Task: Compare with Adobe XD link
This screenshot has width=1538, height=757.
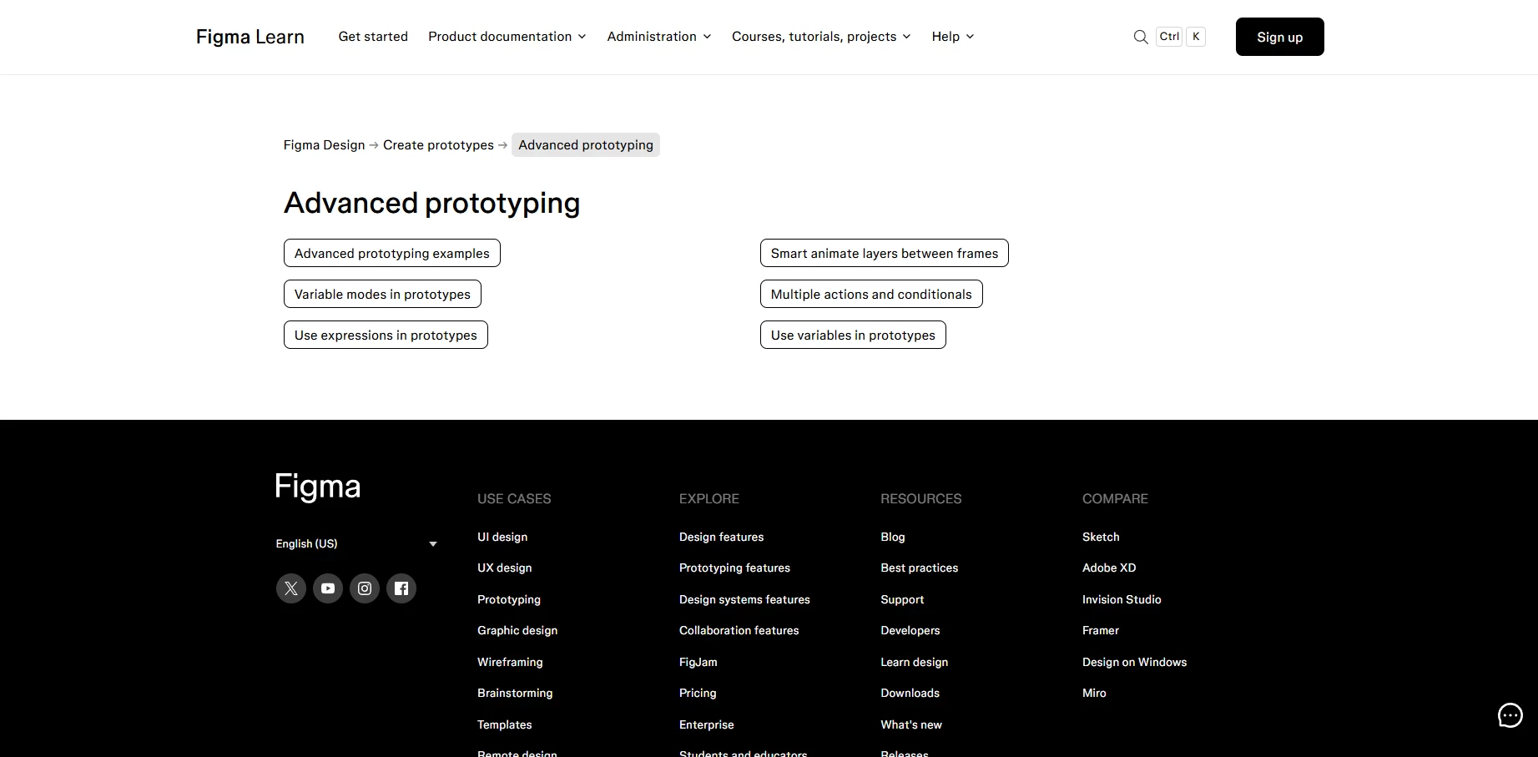Action: [1109, 568]
